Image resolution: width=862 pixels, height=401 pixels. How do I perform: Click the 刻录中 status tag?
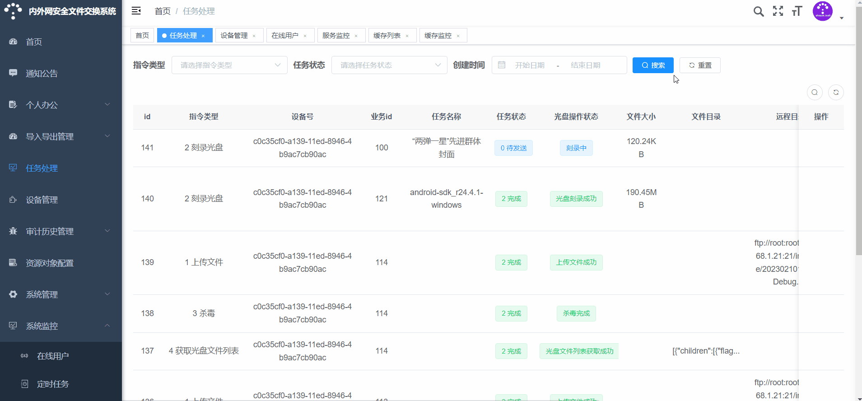coord(576,148)
